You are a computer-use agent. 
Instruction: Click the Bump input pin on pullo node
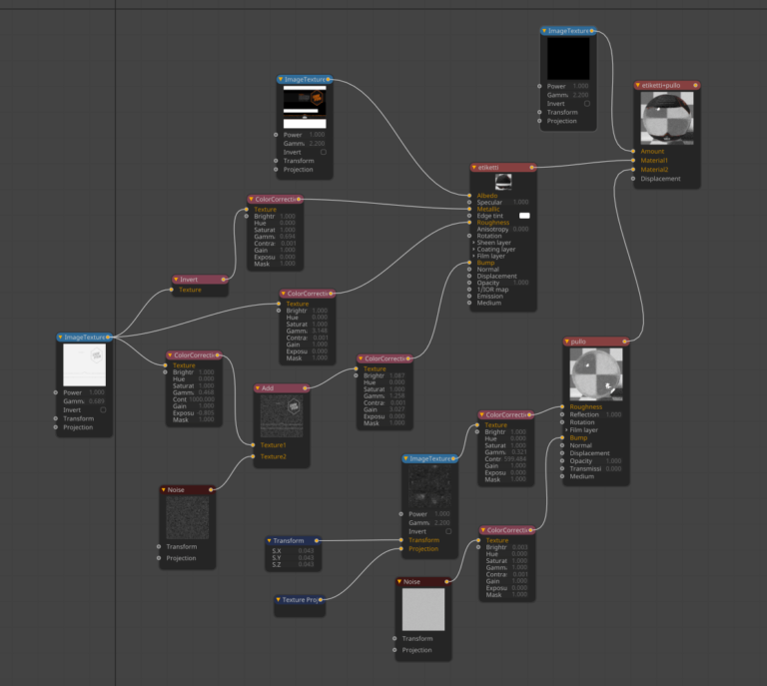point(564,437)
